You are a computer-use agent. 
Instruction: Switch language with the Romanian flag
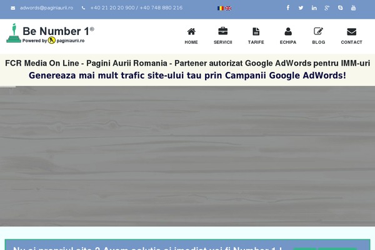pyautogui.click(x=221, y=8)
